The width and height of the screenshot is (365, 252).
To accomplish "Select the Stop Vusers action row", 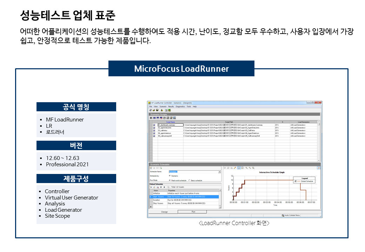I will coord(185,203).
